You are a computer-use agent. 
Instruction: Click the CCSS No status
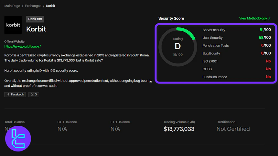click(x=268, y=69)
